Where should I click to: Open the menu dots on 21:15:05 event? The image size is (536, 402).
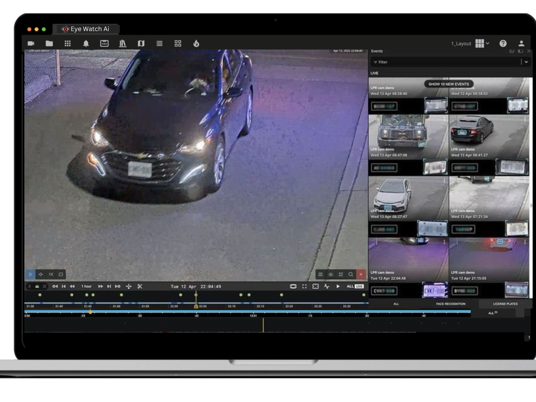point(525,242)
